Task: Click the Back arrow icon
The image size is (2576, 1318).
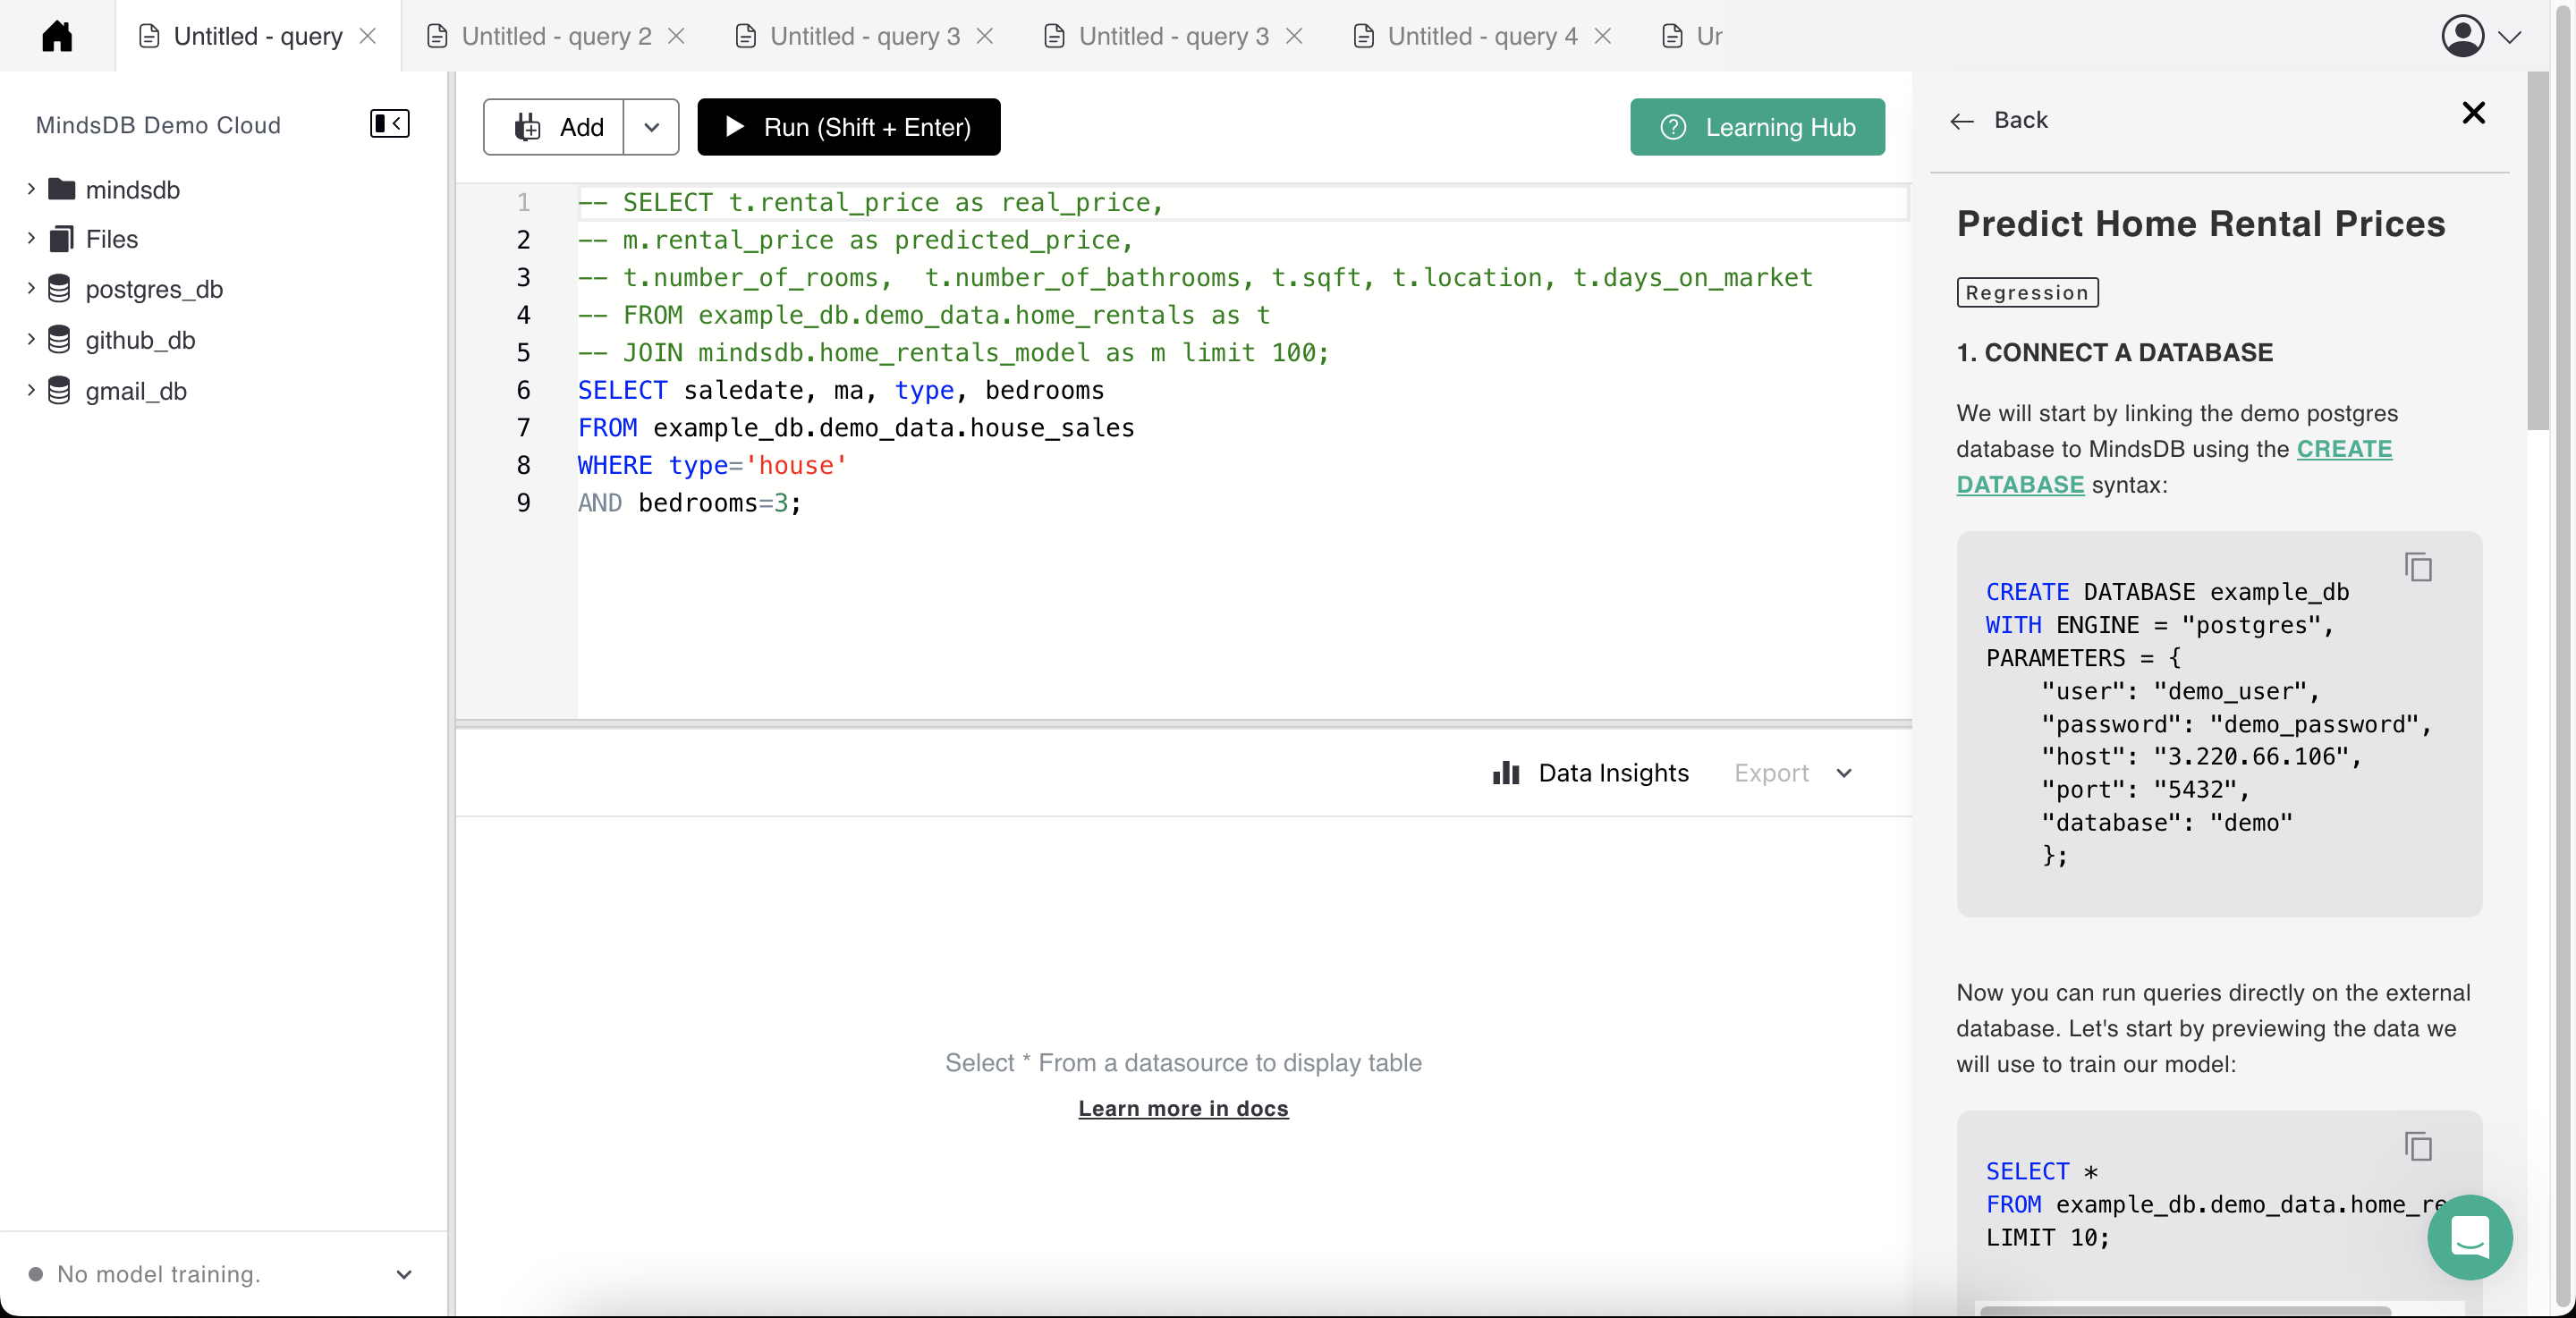Action: pyautogui.click(x=1962, y=121)
